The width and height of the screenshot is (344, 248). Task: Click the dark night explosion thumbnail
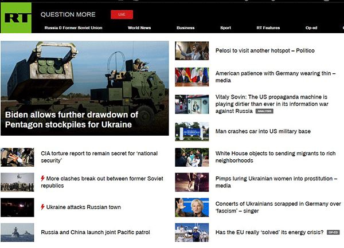tap(17, 207)
